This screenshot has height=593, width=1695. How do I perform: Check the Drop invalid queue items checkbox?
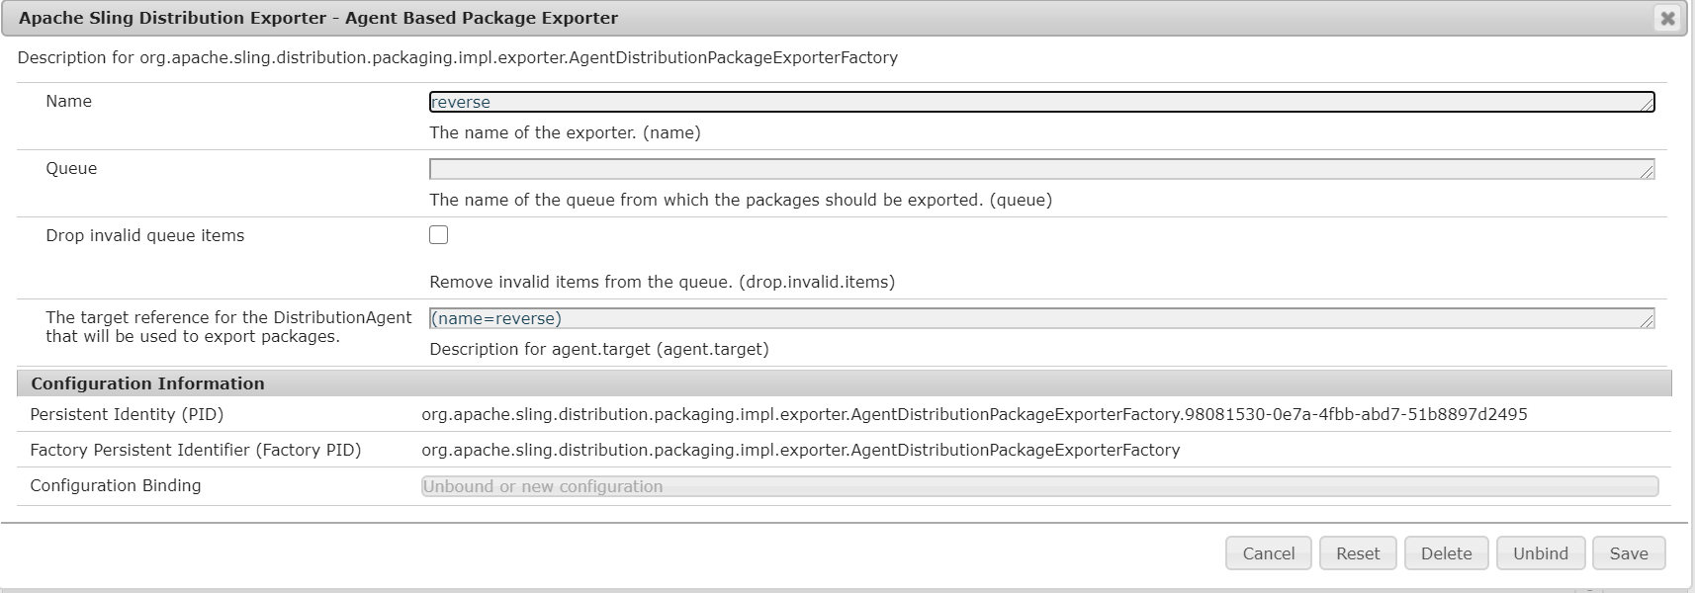[439, 235]
